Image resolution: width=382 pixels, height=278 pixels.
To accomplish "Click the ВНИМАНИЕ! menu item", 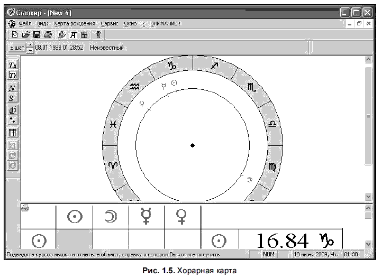I will click(x=166, y=24).
